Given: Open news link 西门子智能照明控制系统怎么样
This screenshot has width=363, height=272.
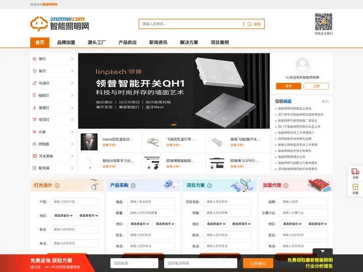Looking at the screenshot, I should [299, 127].
